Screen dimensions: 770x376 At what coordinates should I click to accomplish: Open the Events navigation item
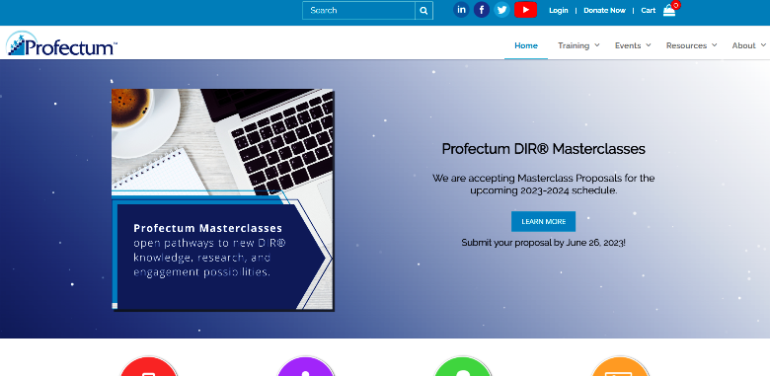628,45
